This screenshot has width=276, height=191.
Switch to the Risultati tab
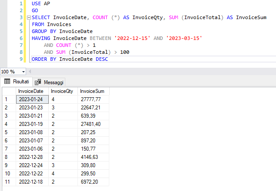[x=17, y=82]
